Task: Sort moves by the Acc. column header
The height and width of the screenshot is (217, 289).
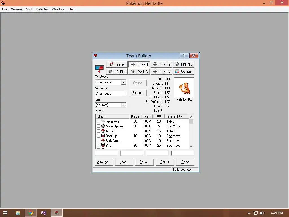Action: [147, 117]
